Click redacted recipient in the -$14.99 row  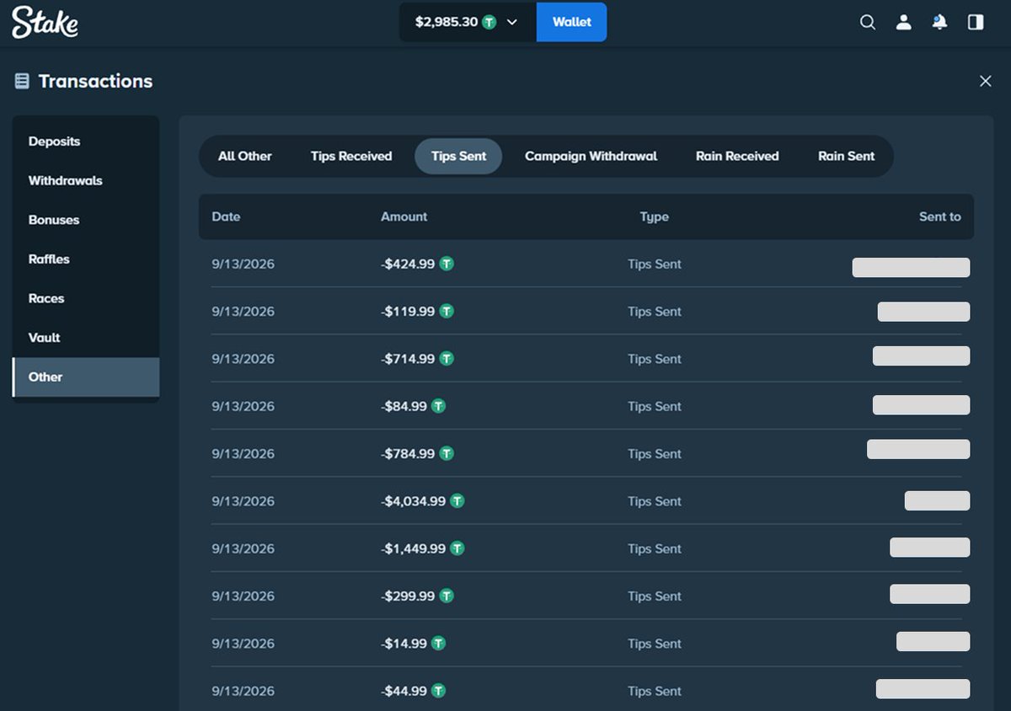(x=933, y=642)
